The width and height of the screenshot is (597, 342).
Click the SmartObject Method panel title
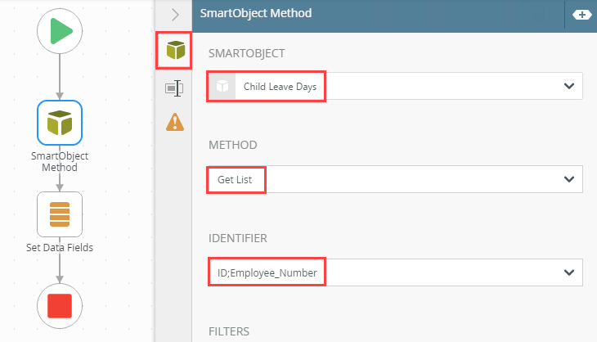(256, 13)
